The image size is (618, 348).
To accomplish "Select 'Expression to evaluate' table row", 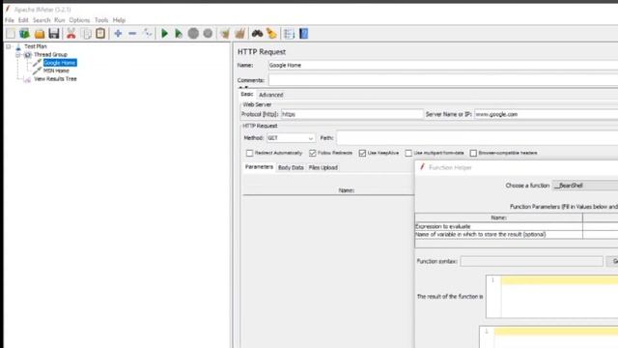I will pos(517,226).
